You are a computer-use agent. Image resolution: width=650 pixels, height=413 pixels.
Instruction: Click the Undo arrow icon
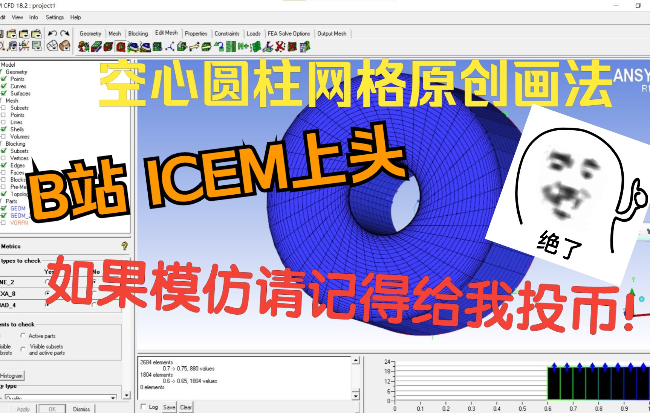point(52,34)
